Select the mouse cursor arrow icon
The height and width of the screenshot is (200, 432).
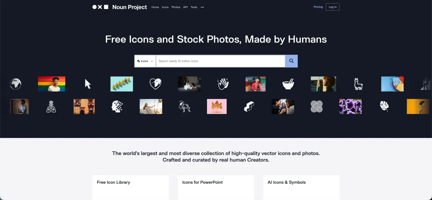(x=87, y=84)
